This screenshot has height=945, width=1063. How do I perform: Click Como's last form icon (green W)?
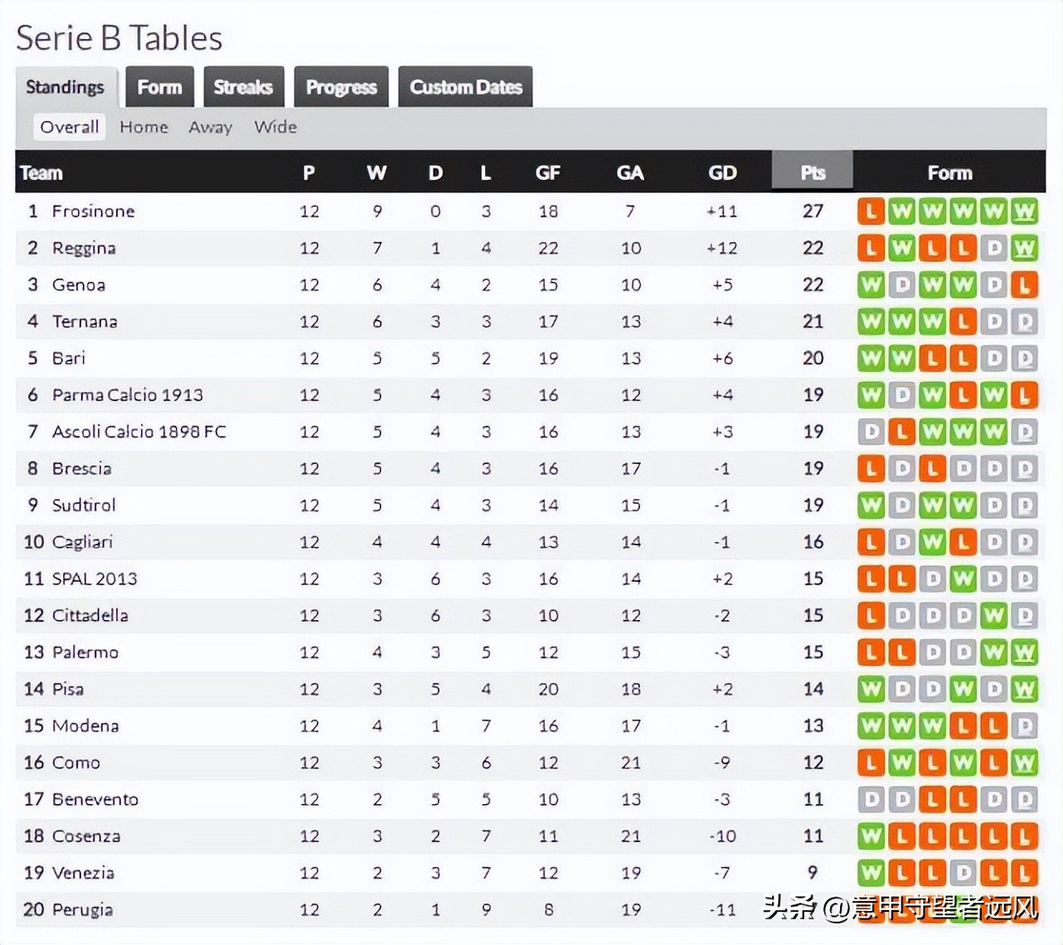pyautogui.click(x=1024, y=763)
